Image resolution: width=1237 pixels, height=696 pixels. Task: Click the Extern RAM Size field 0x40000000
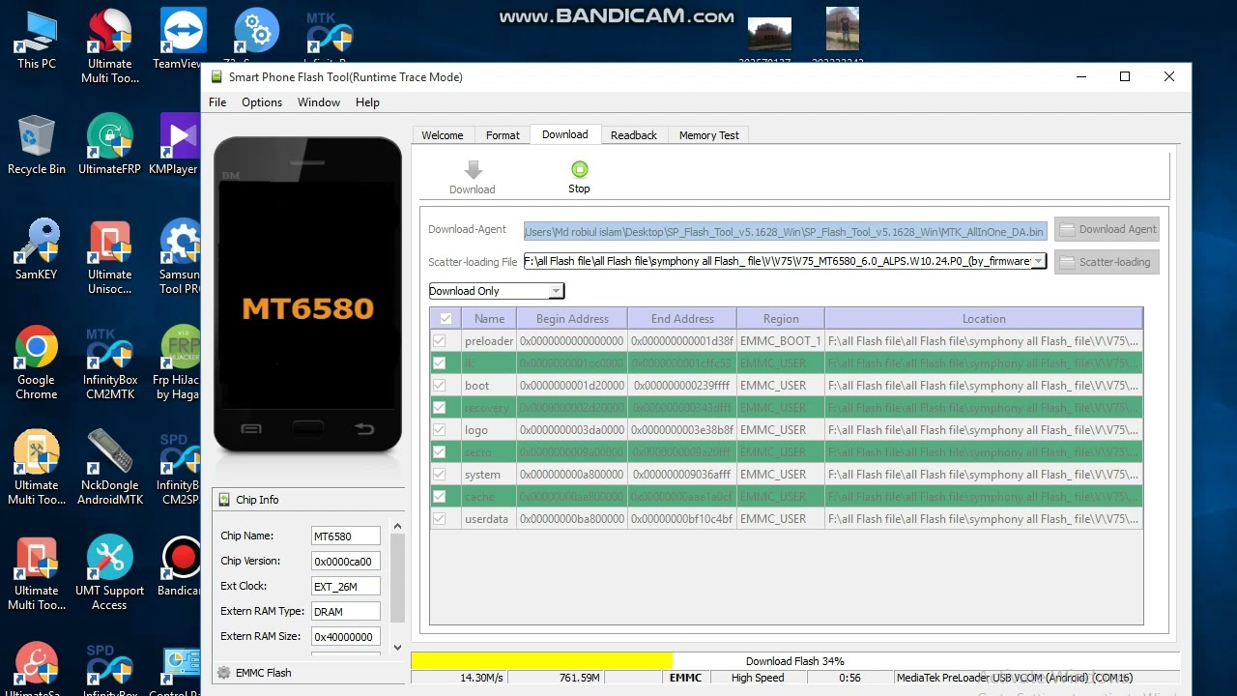point(345,637)
